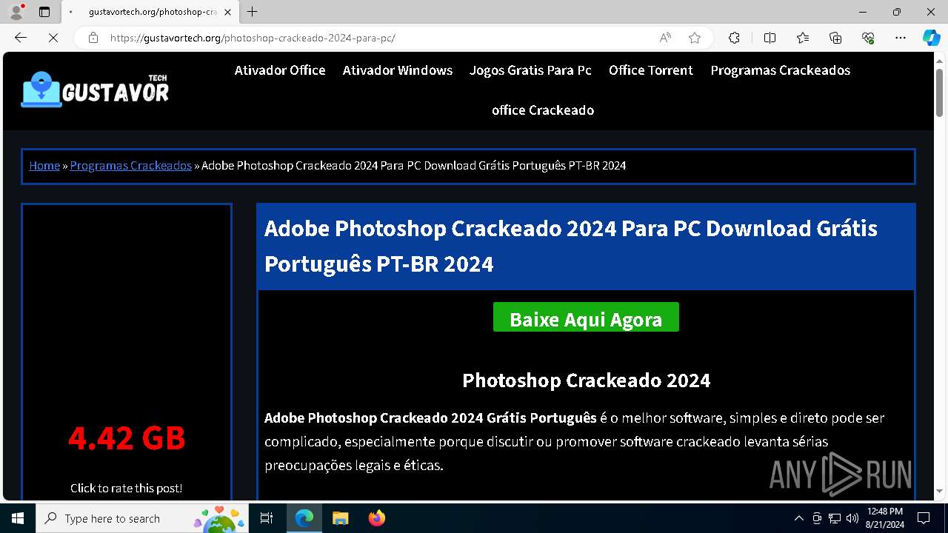Add this page to favorites star icon

694,38
